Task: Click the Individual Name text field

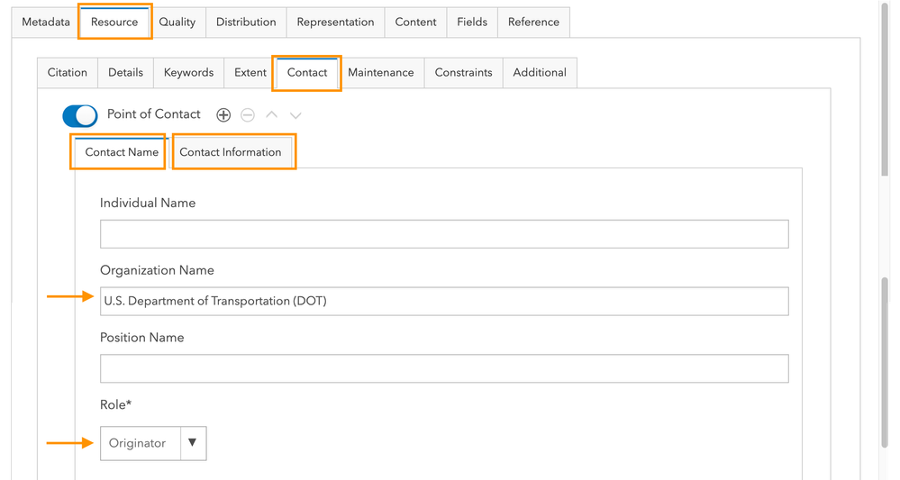Action: [444, 234]
